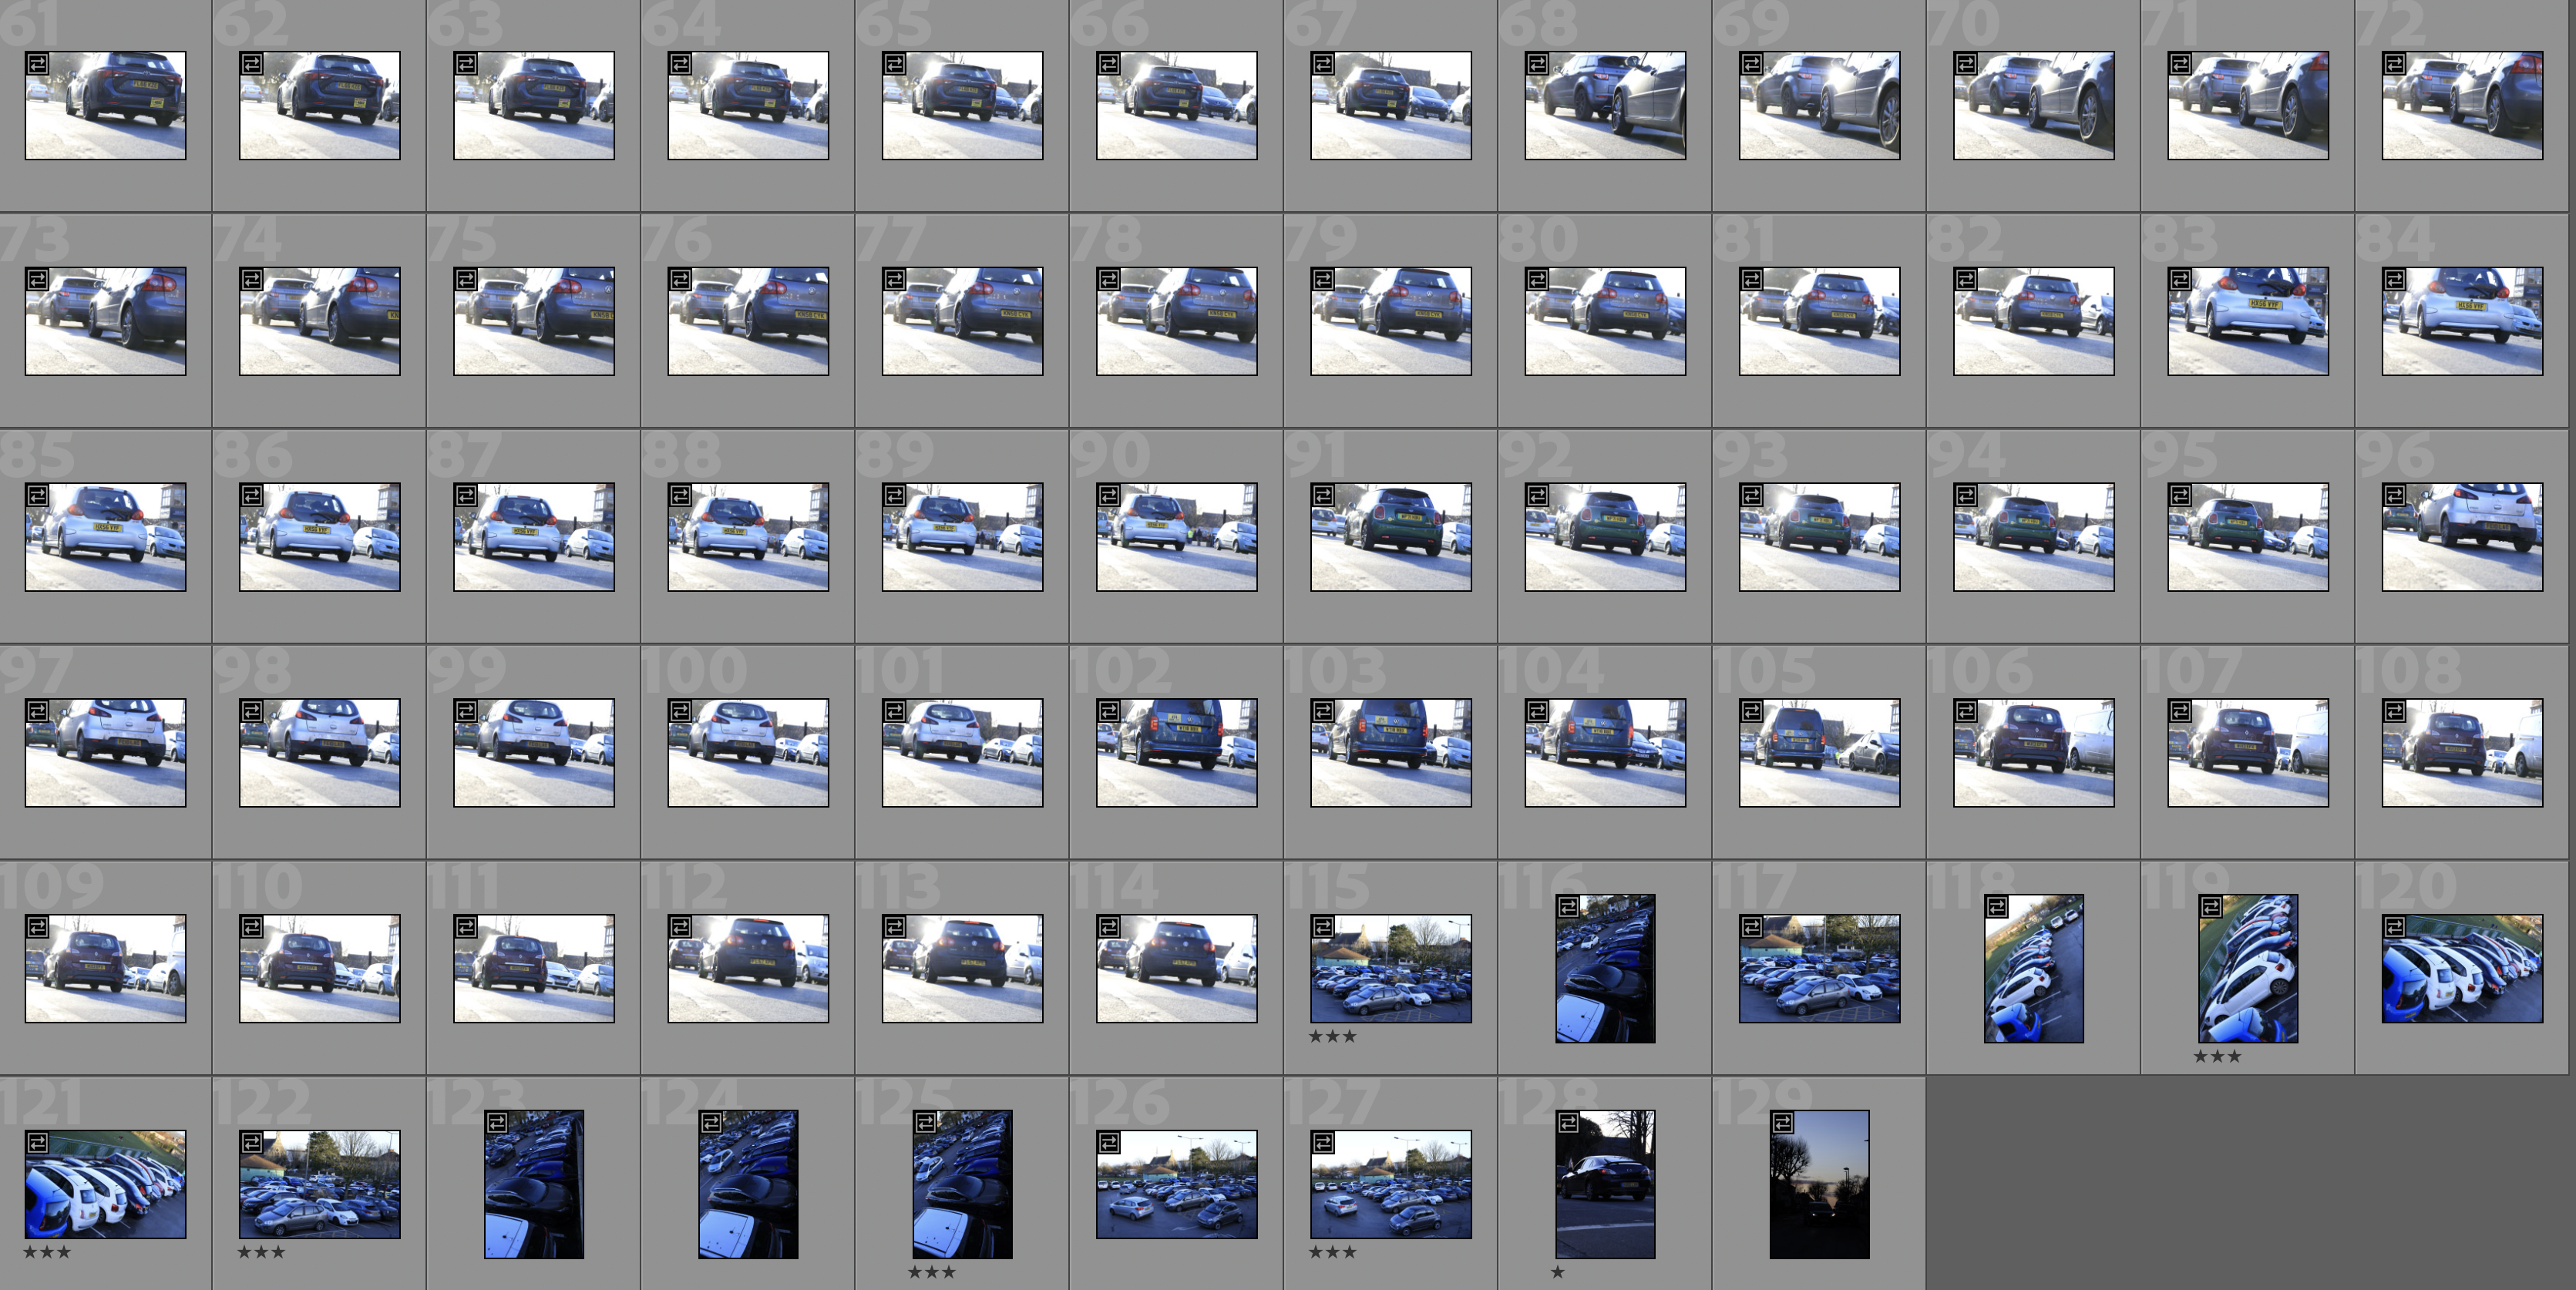Click the star rating below photo 119
Image resolution: width=2576 pixels, height=1290 pixels.
2217,1056
